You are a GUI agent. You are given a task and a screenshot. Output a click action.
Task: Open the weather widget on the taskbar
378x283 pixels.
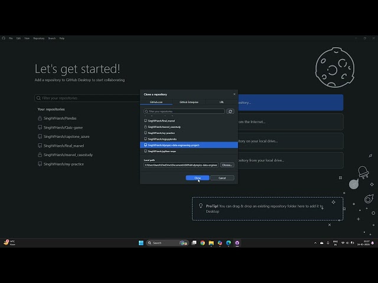coord(9,242)
